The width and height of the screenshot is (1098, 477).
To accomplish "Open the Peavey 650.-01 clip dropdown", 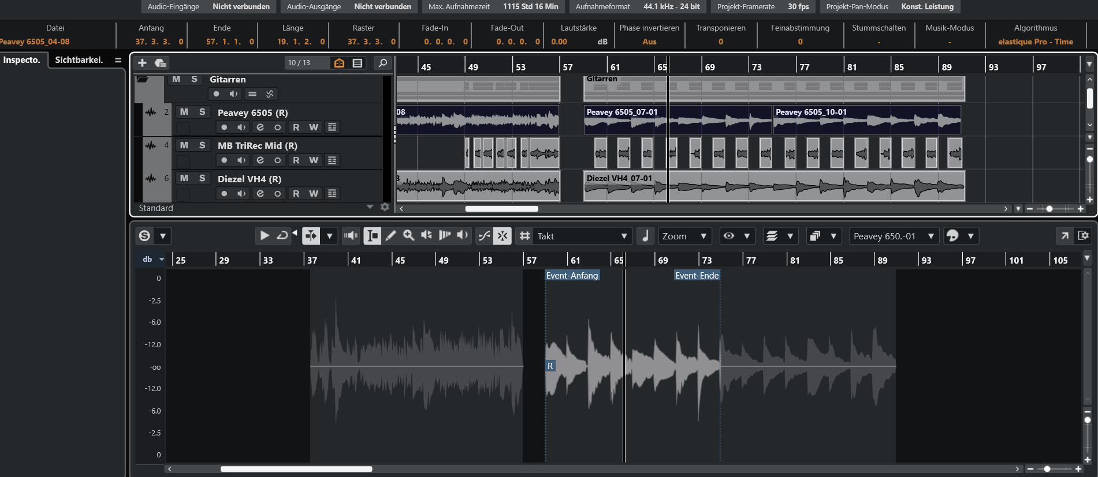I will pos(893,236).
